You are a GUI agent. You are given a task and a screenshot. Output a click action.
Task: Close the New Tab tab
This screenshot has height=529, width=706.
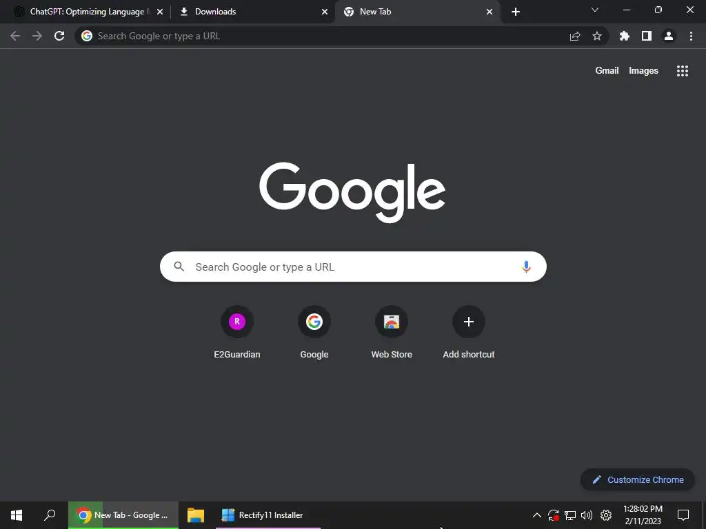pyautogui.click(x=490, y=12)
